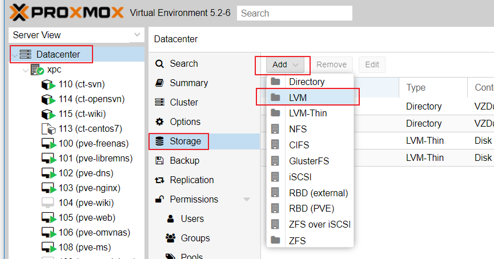Click the Summary book icon
The width and height of the screenshot is (494, 259).
(160, 83)
